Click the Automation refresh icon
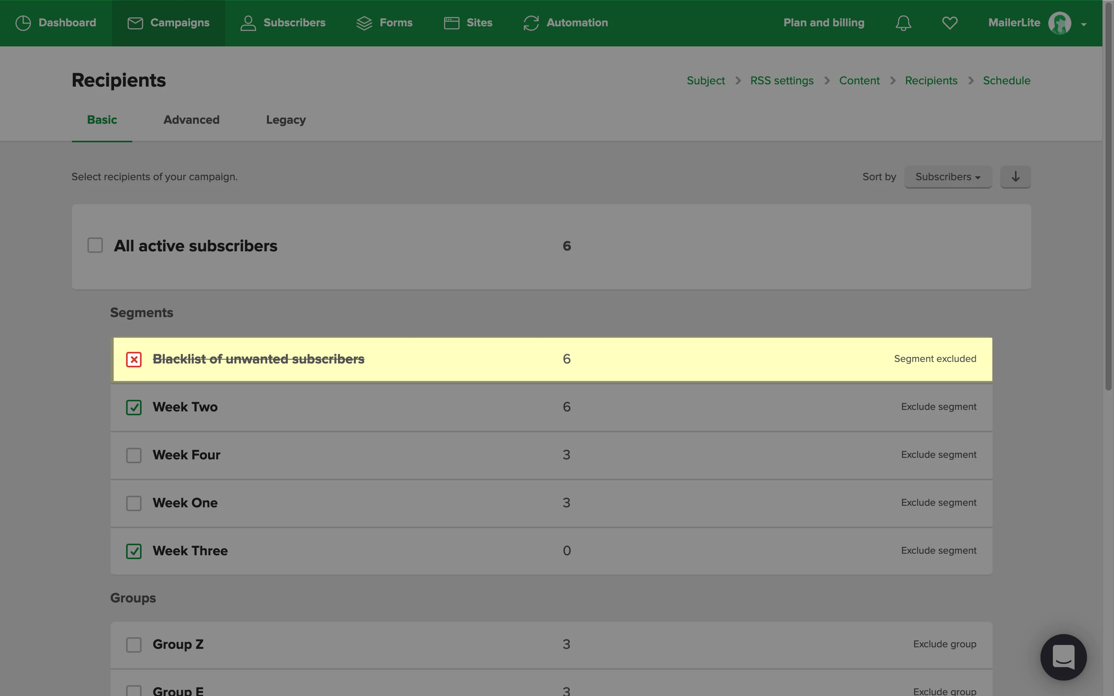 531,23
